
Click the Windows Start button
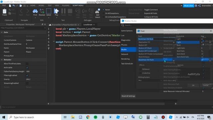pos(4,117)
